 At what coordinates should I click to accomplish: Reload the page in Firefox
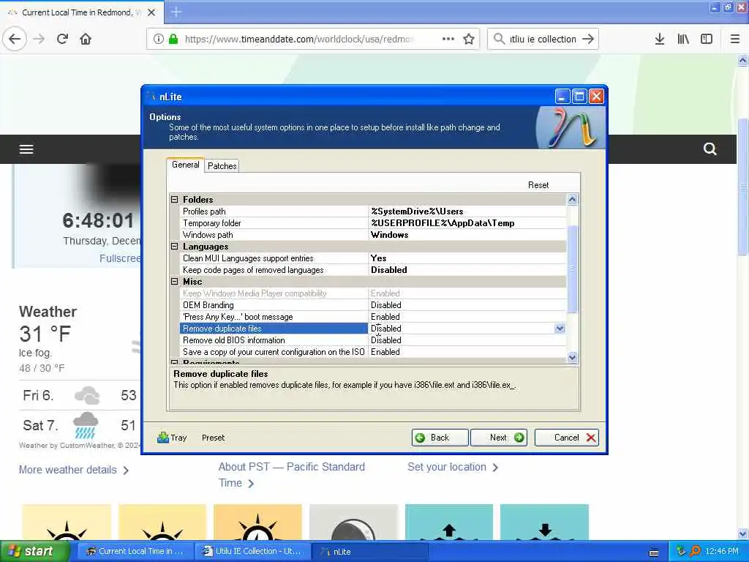(x=62, y=40)
